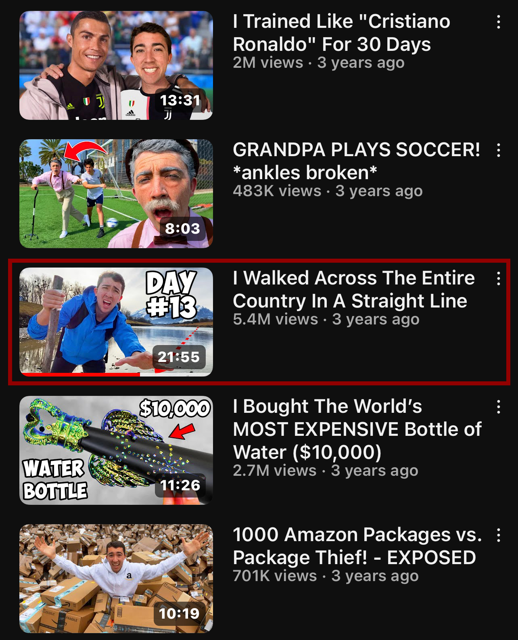Click title 'I Trained Like Cristiano Ronaldo'
The image size is (518, 640).
[341, 33]
